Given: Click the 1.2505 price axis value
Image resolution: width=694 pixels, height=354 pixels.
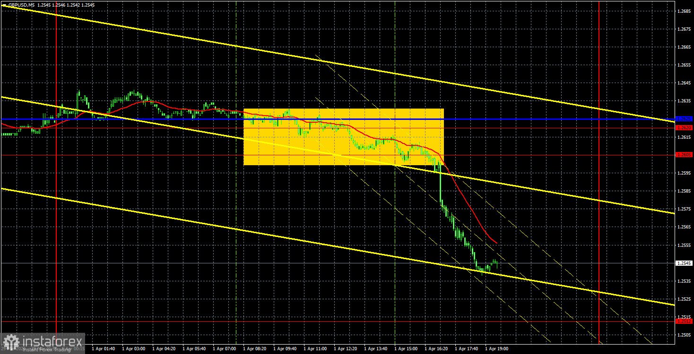Looking at the screenshot, I should [x=684, y=335].
